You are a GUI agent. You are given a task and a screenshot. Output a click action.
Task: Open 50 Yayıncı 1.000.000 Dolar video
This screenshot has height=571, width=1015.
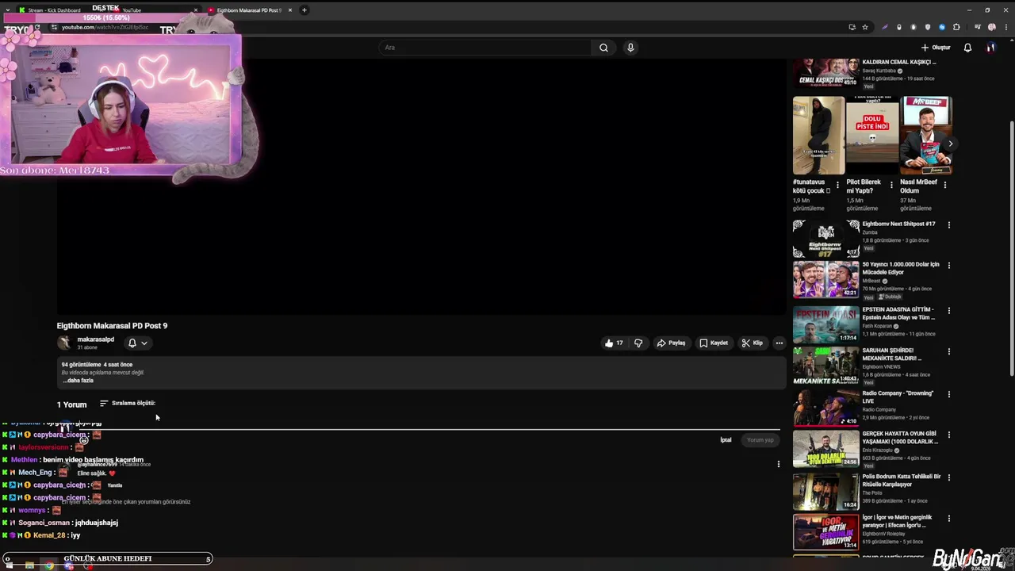click(825, 279)
